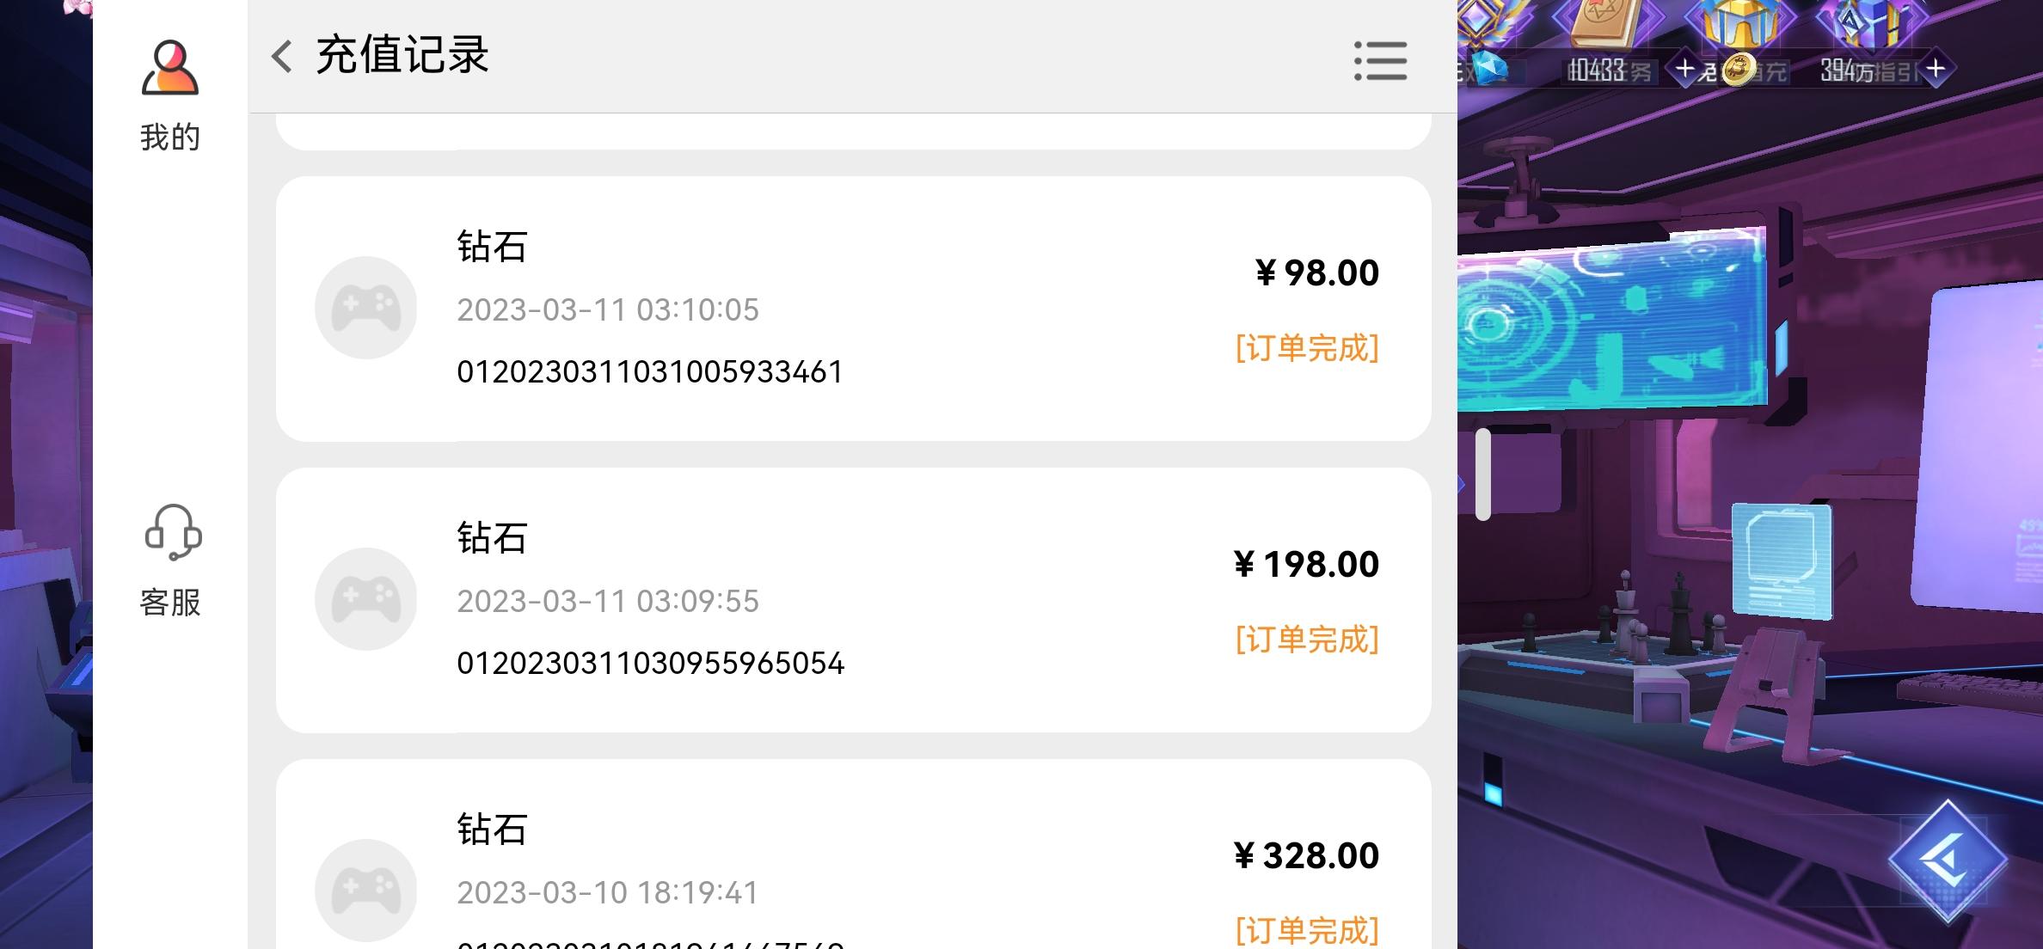Open 客服 headset support icon
Image resolution: width=2043 pixels, height=949 pixels.
[x=173, y=533]
